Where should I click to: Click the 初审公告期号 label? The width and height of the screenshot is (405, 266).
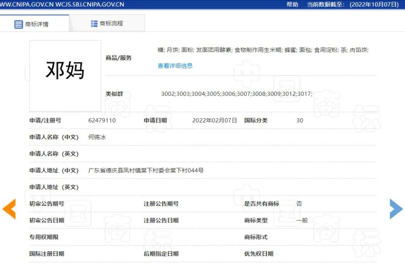(x=47, y=204)
